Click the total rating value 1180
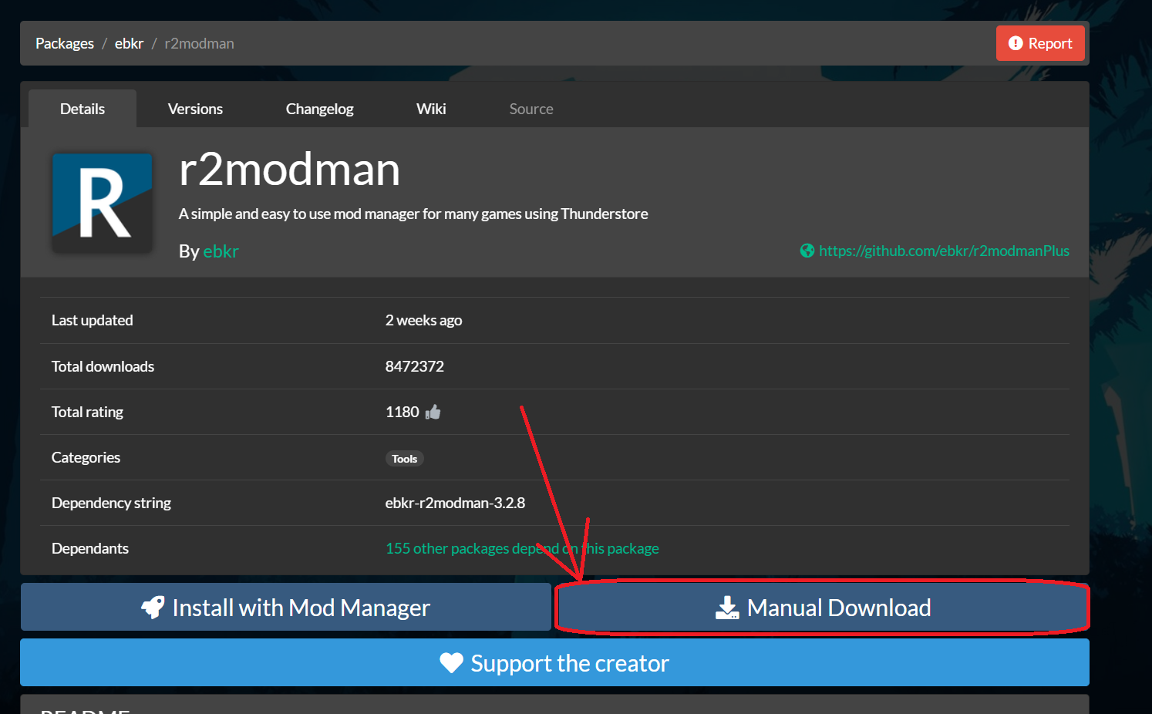The image size is (1152, 714). (x=403, y=412)
